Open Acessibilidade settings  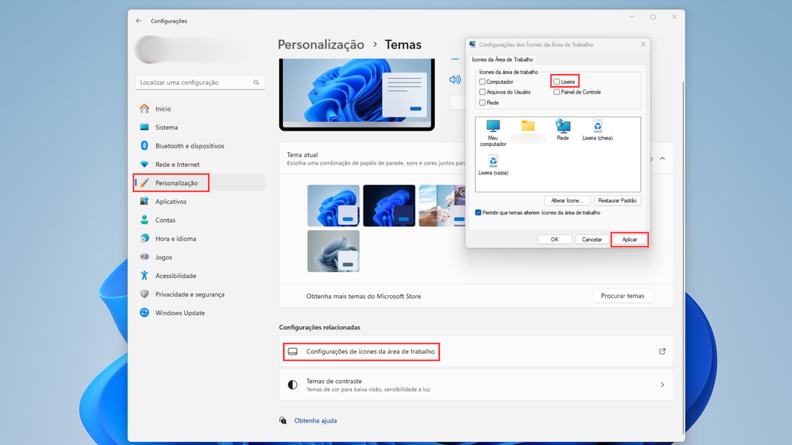click(x=200, y=276)
